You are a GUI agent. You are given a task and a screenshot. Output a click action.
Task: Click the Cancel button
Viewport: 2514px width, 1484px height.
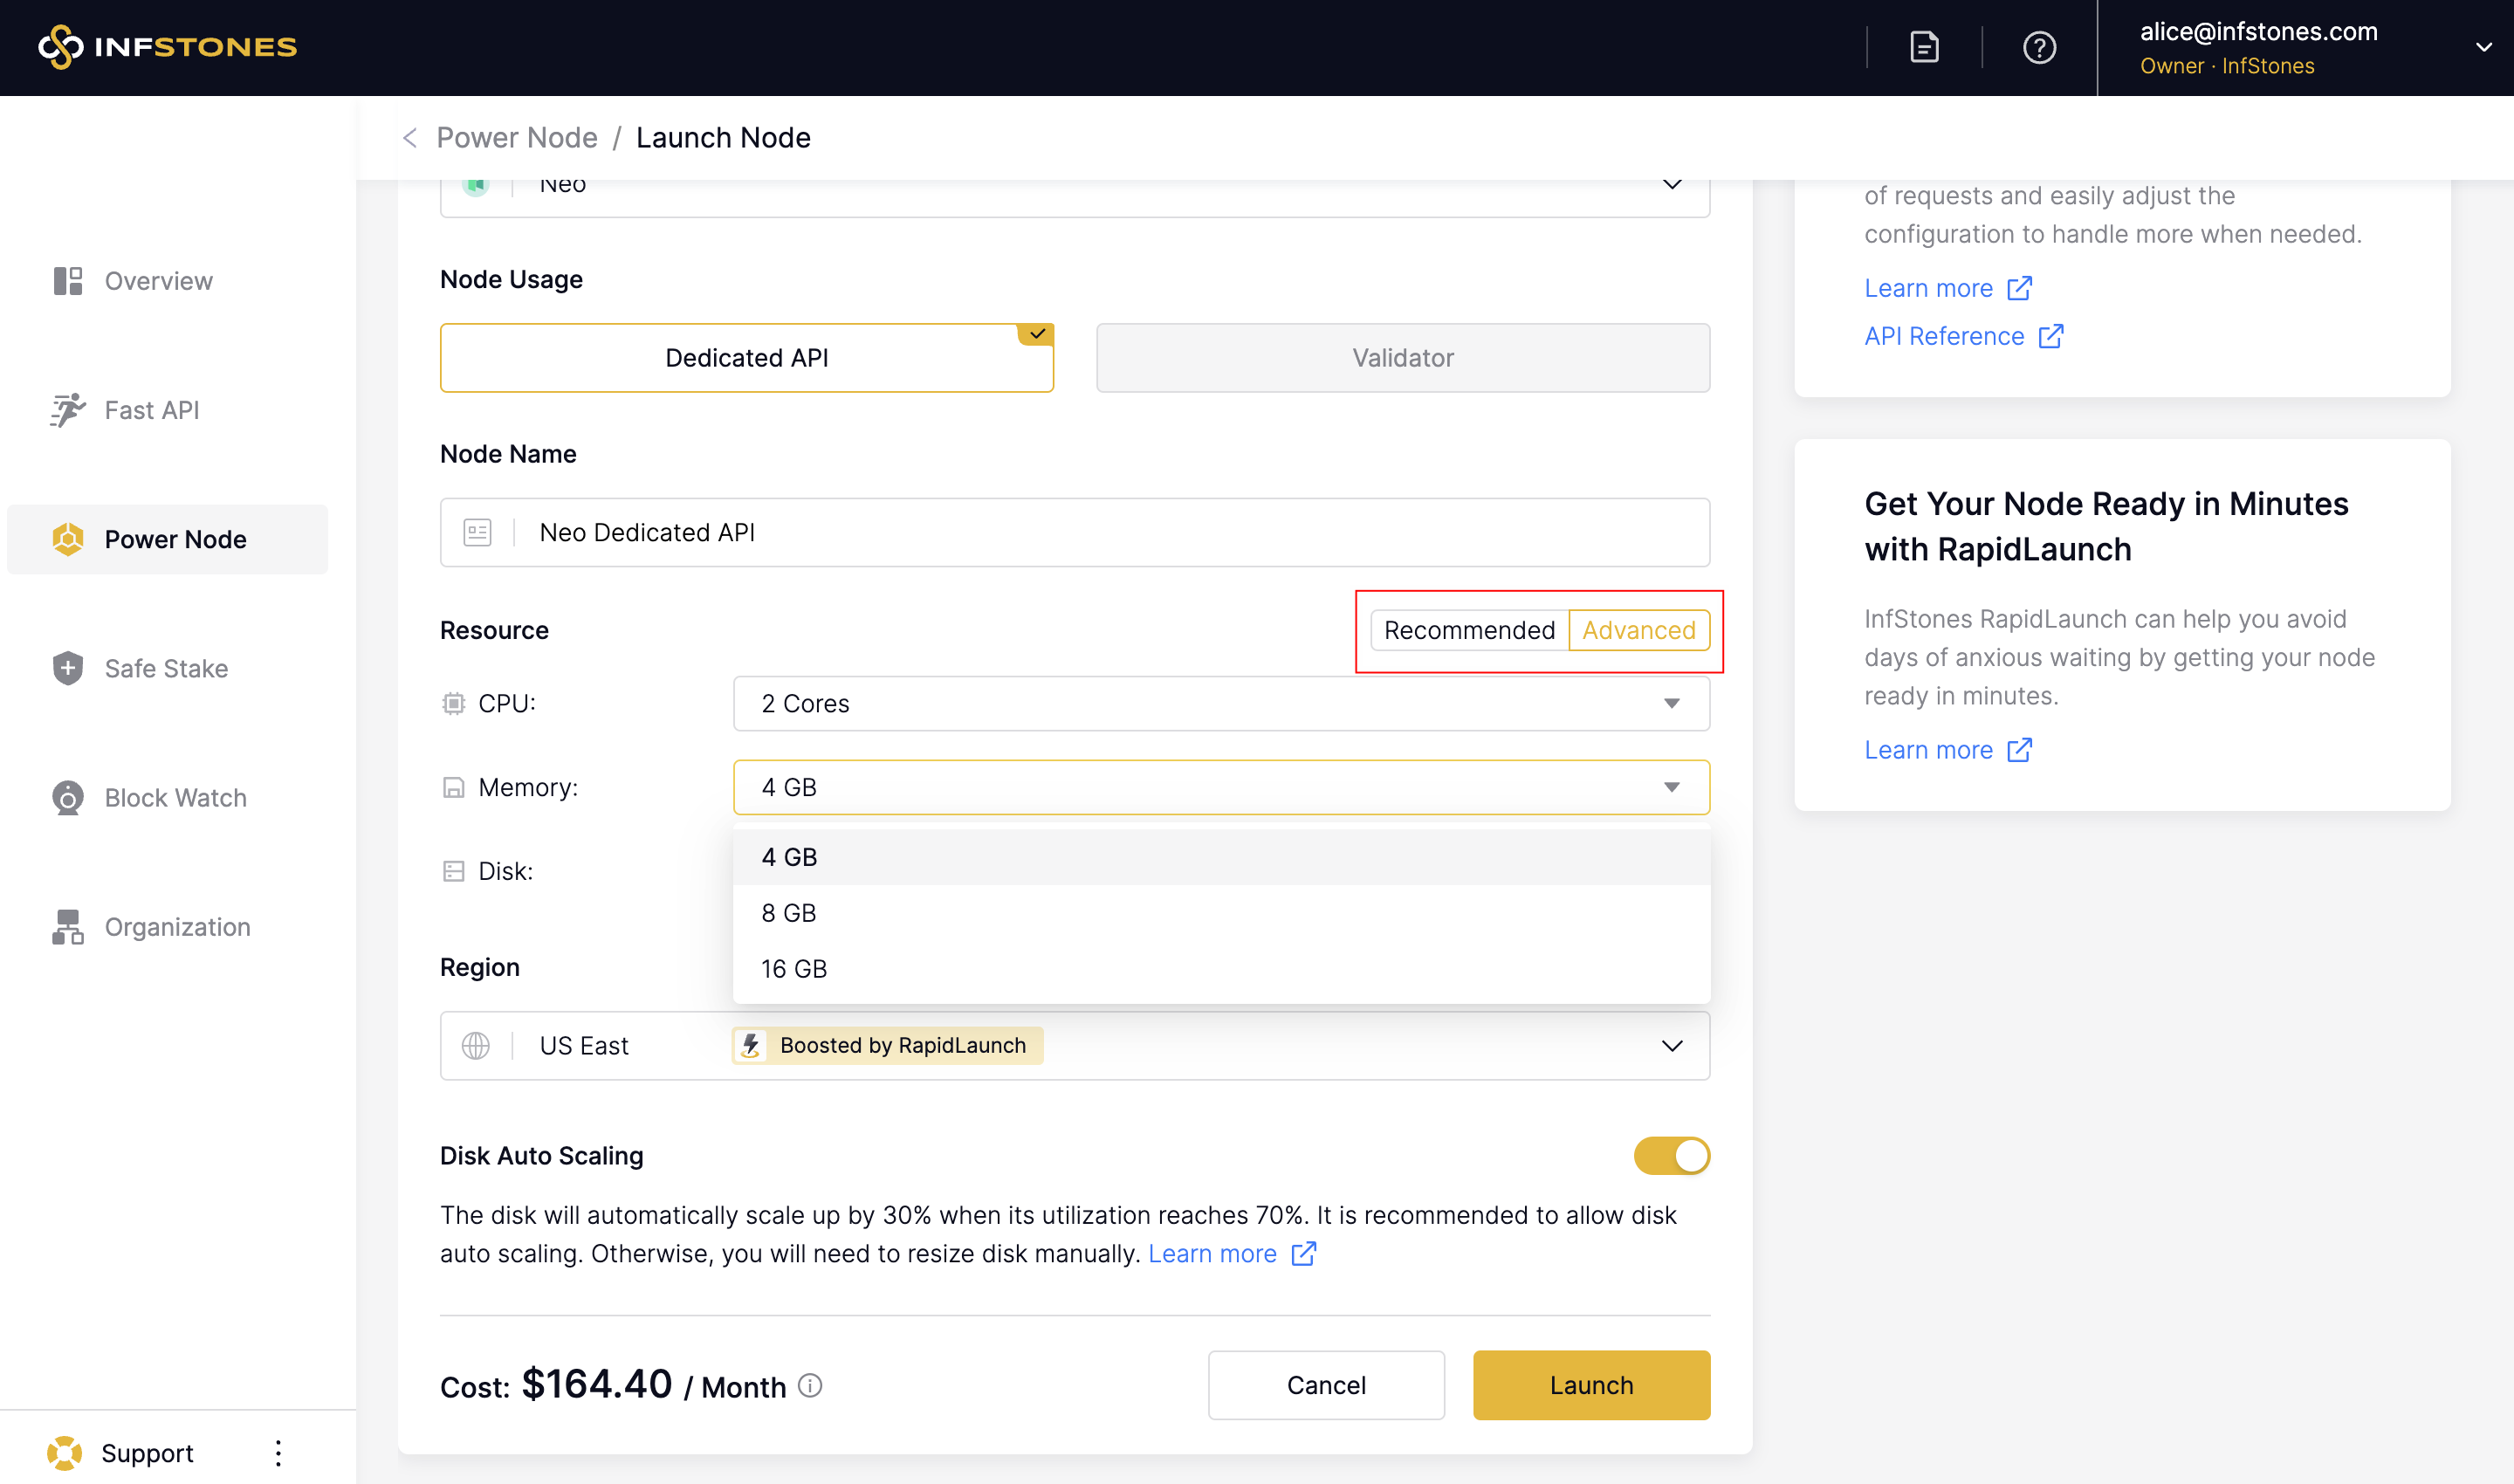pos(1325,1385)
